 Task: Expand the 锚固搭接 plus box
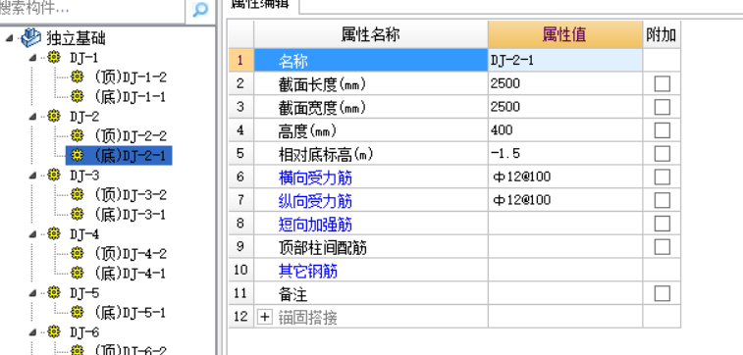[x=265, y=317]
